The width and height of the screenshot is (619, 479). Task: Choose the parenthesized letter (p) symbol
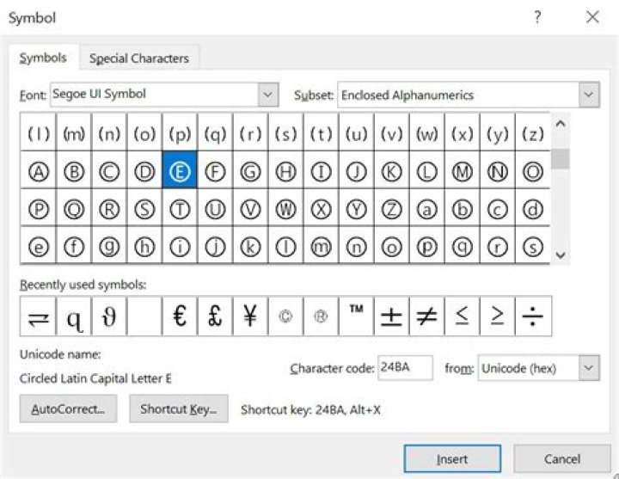[180, 134]
